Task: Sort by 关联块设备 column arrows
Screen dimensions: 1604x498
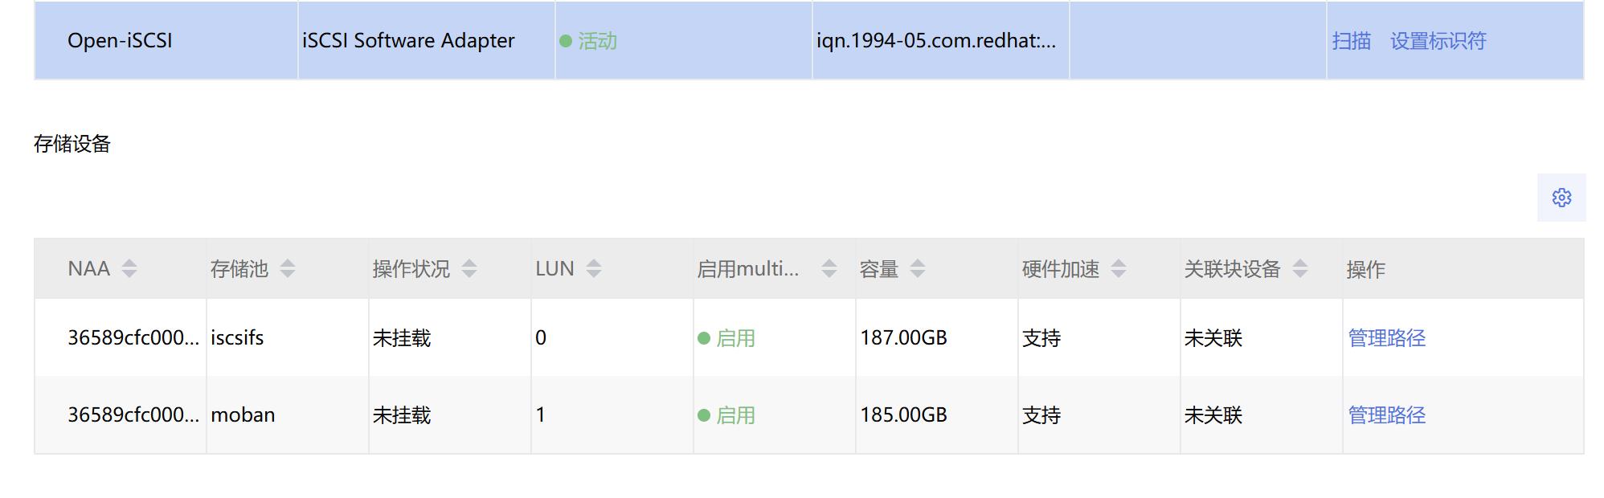Action: pyautogui.click(x=1300, y=268)
